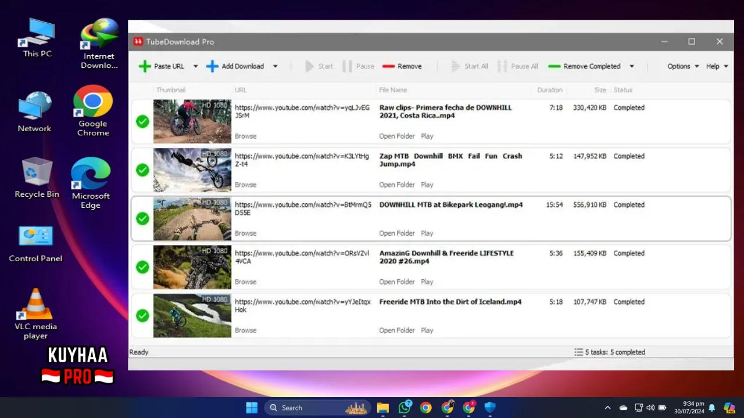
Task: Click the green checkmark on Raw clips row
Action: pos(142,121)
